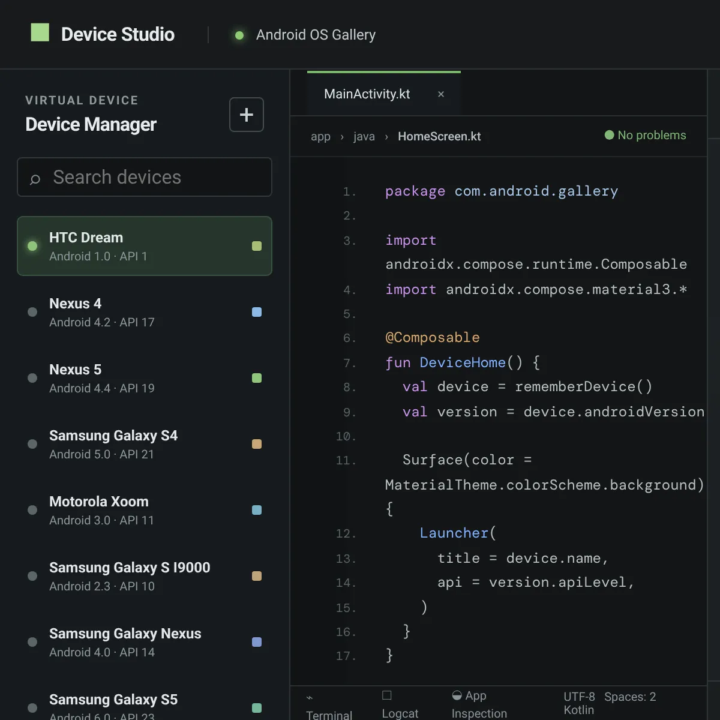This screenshot has height=720, width=720.
Task: Click the java breadcrumb segment
Action: [364, 137]
